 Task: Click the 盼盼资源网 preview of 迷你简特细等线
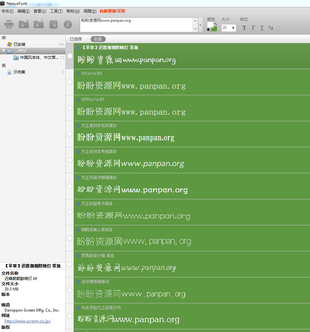coord(99,294)
